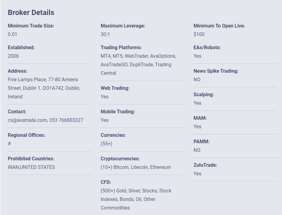Click the Regional Offices # value
The image size is (282, 215).
pyautogui.click(x=9, y=144)
